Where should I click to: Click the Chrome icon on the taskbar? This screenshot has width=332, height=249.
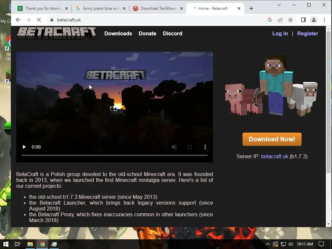tap(42, 244)
